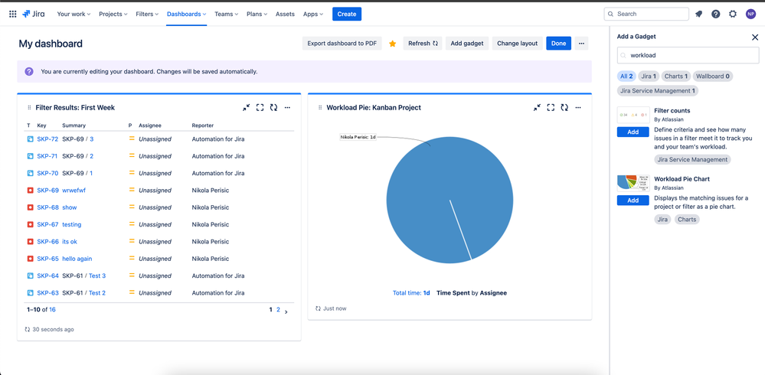Refresh the Workload Pie gadget

564,107
